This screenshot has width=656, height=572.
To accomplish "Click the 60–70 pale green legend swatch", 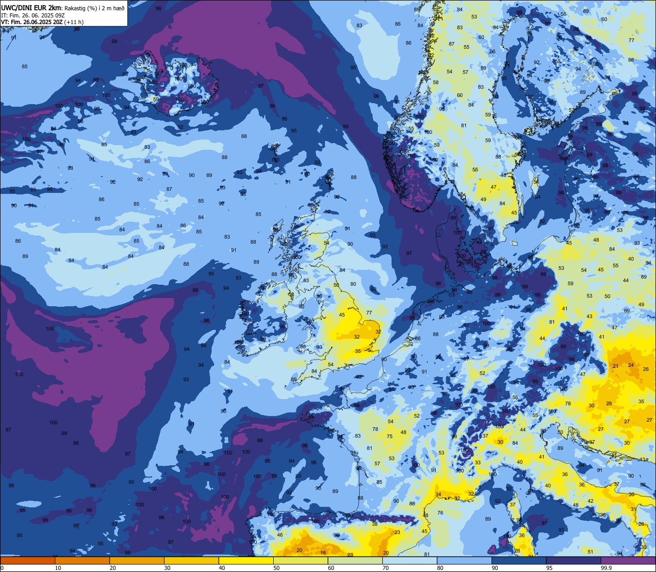I will pyautogui.click(x=355, y=561).
